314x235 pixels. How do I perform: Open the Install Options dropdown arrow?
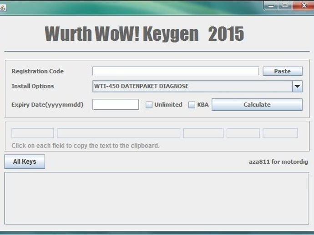[x=297, y=86]
